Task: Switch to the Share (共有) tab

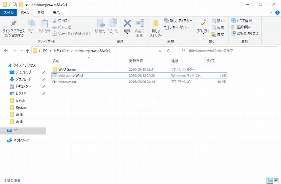Action: tap(41, 13)
